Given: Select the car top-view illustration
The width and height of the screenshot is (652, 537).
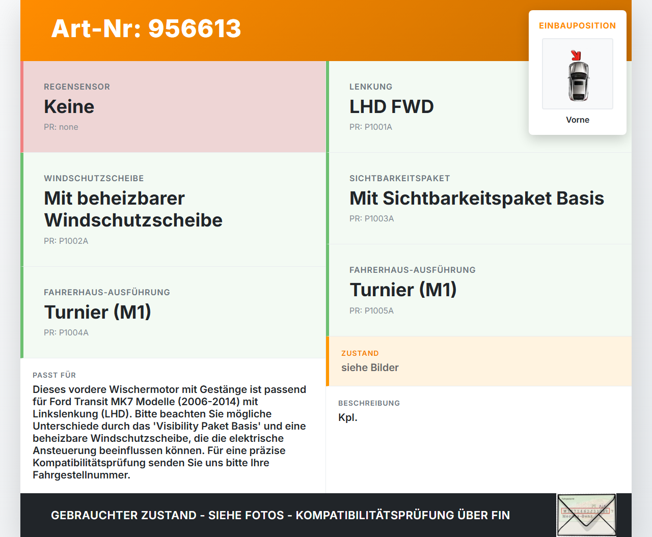Looking at the screenshot, I should (x=577, y=81).
